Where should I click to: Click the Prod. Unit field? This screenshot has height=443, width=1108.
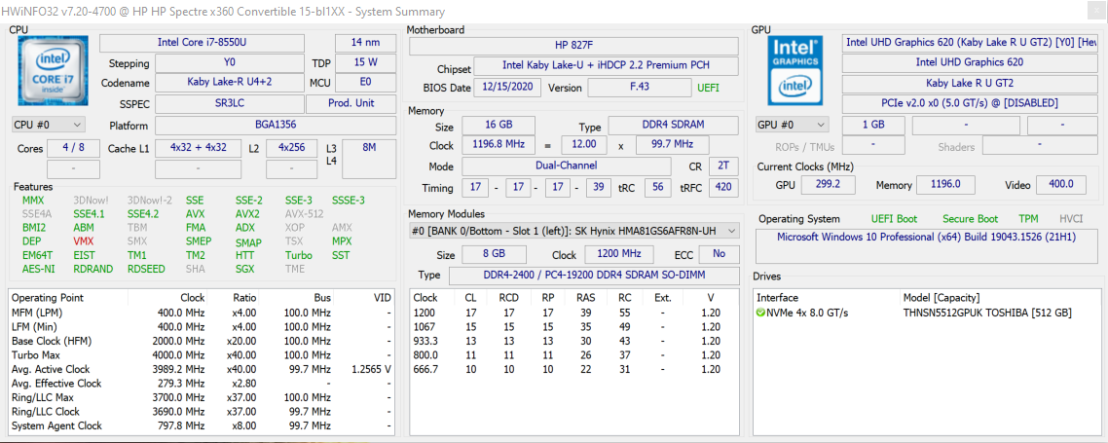351,103
